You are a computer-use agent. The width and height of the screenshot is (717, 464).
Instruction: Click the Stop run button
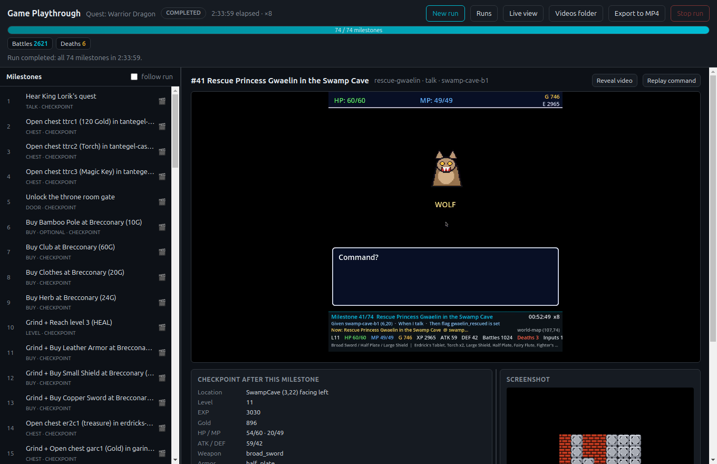point(690,13)
